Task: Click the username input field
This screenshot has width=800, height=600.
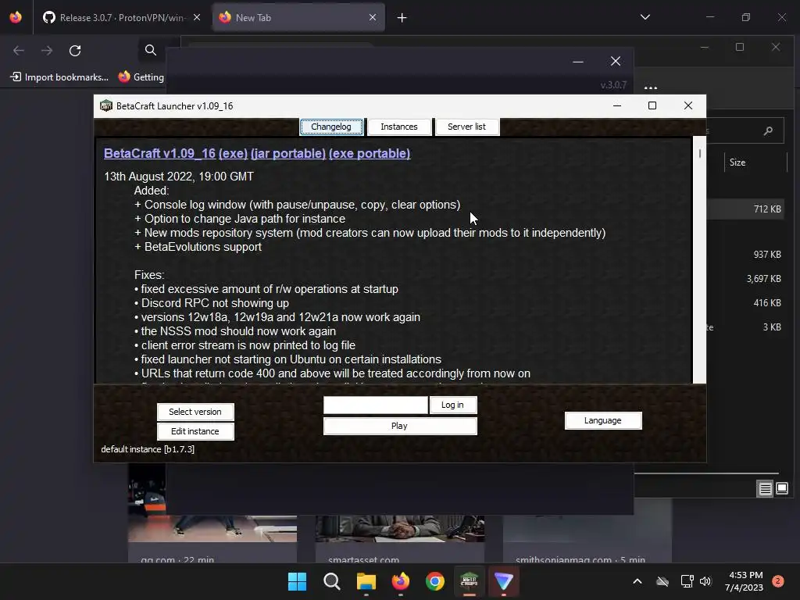Action: point(376,405)
